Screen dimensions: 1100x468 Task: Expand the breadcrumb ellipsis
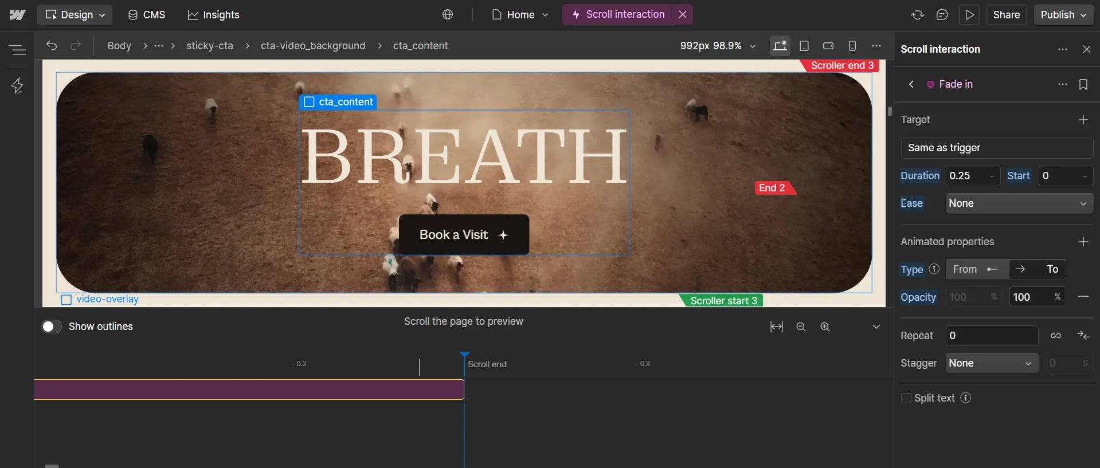coord(159,46)
